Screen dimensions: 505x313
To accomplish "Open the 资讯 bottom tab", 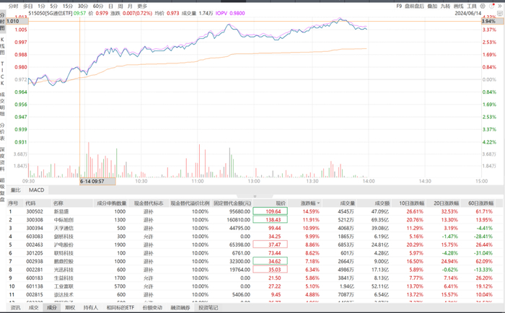I will [15, 307].
